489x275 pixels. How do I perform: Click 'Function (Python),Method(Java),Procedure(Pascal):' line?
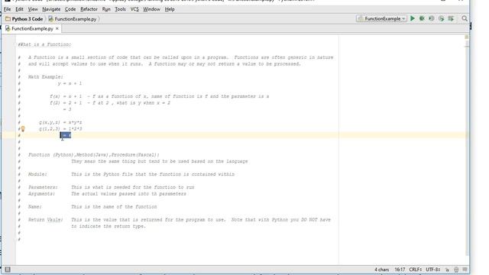(93, 154)
